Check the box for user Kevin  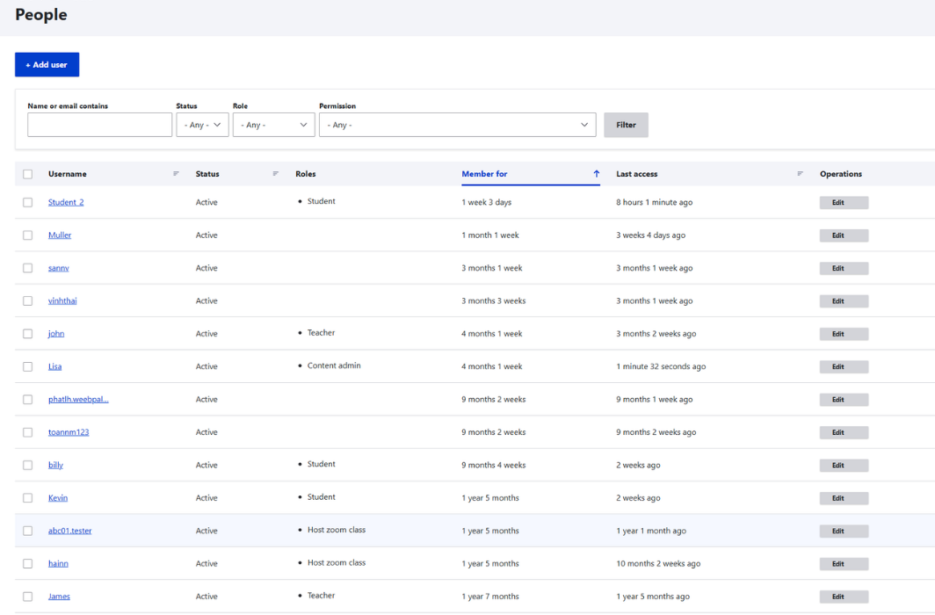[x=28, y=498]
